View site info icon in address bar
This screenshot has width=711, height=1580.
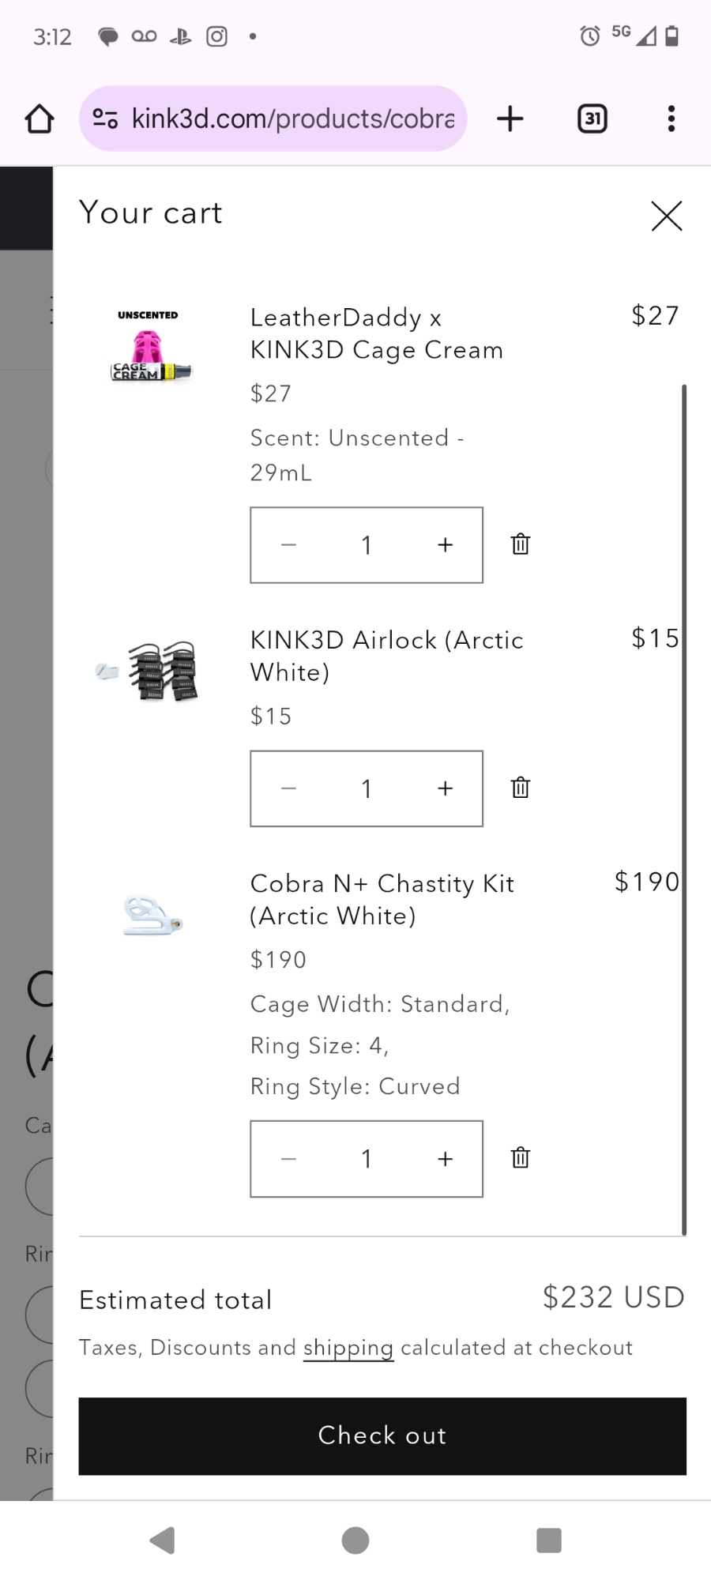click(x=105, y=118)
